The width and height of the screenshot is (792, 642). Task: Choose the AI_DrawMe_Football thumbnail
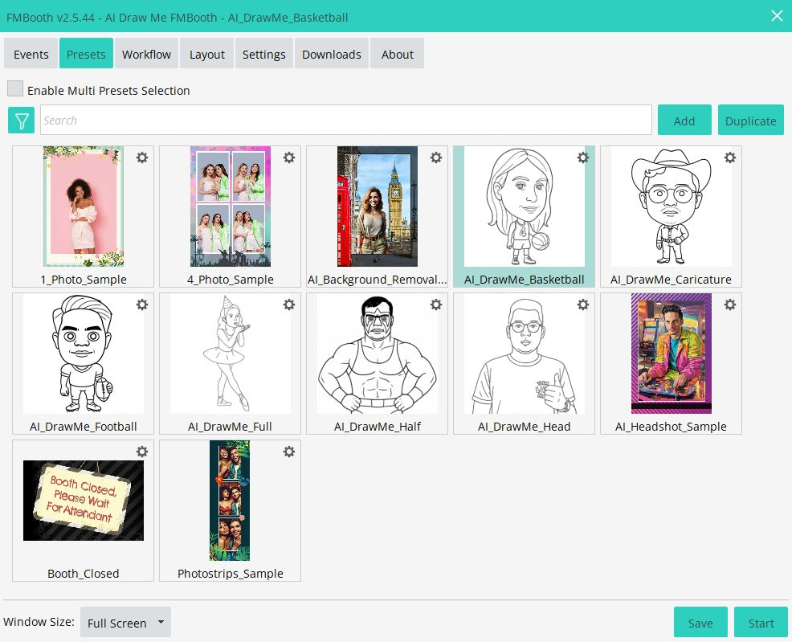[84, 354]
